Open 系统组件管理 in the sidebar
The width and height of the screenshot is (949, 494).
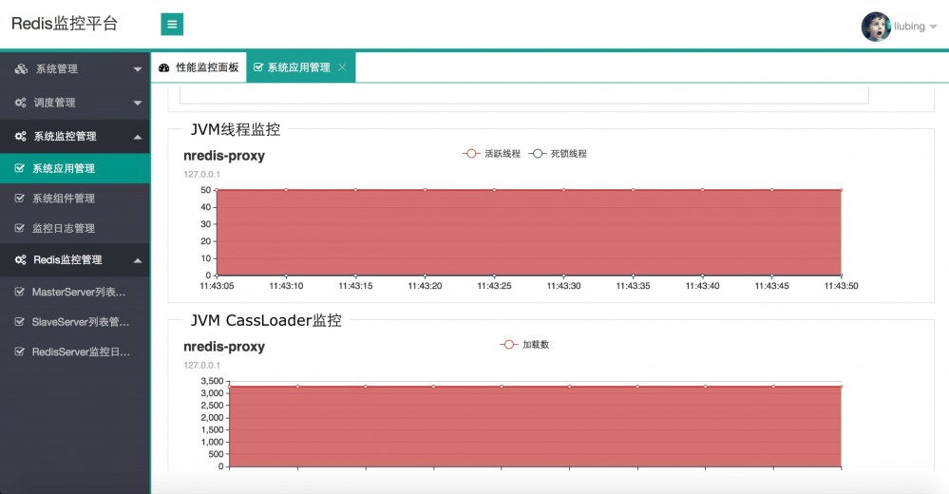click(x=75, y=198)
